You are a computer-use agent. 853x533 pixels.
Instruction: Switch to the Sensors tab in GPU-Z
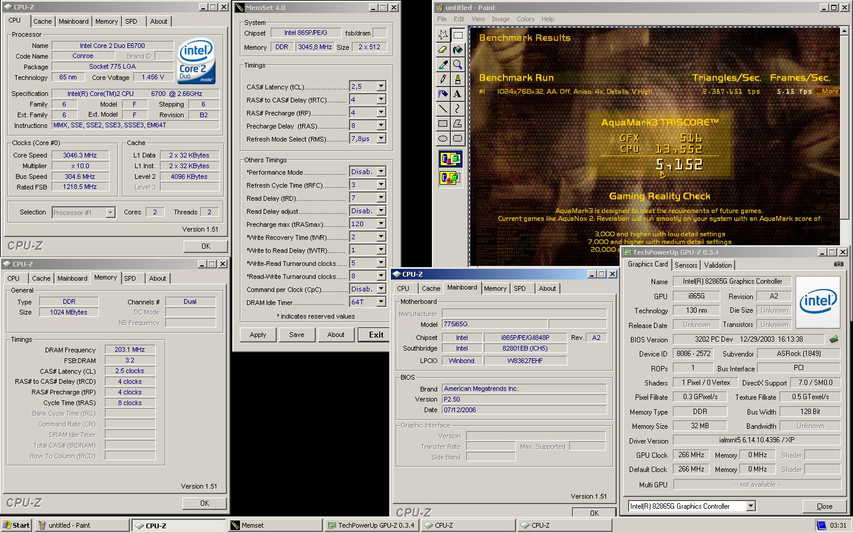[x=686, y=265]
